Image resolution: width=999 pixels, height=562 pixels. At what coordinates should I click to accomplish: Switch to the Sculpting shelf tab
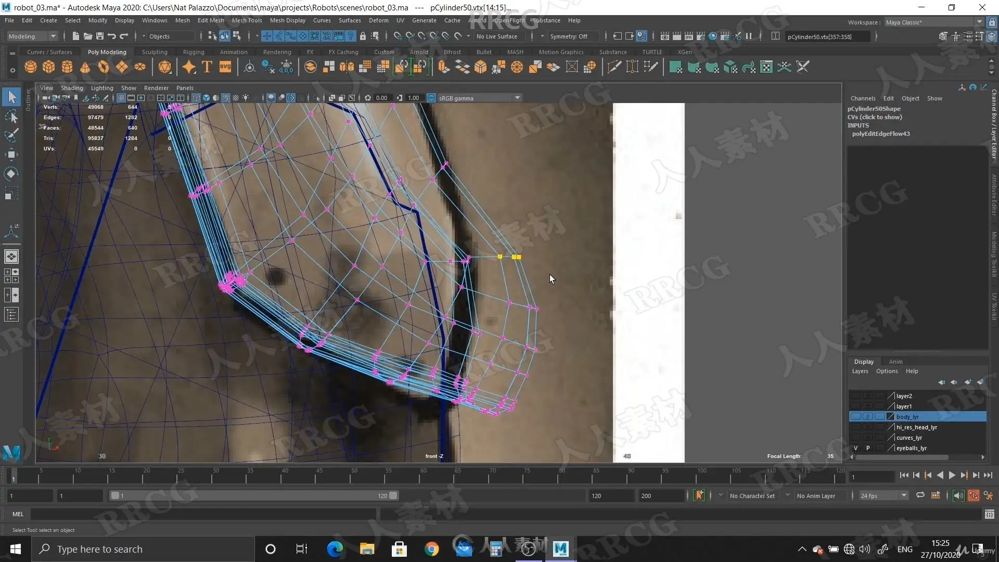155,52
